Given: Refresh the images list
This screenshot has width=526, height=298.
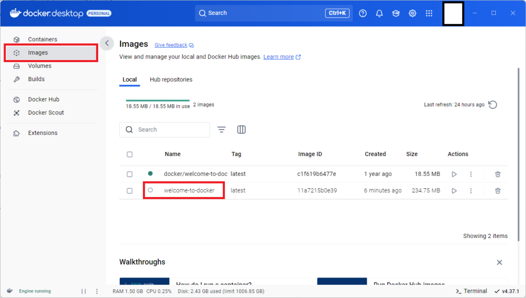Looking at the screenshot, I should click(493, 105).
